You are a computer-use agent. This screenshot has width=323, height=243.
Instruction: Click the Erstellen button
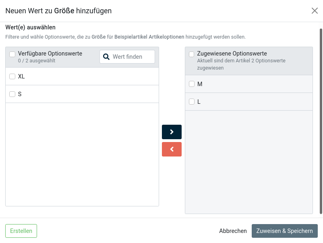click(21, 231)
